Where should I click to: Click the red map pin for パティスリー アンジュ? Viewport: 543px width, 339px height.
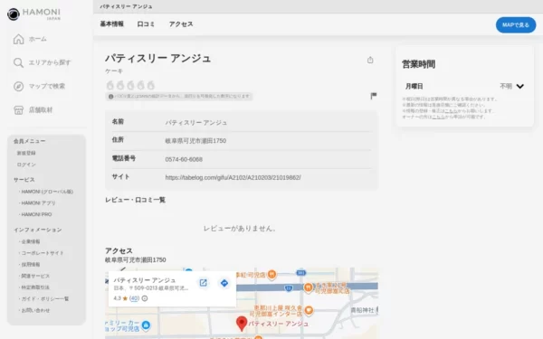point(242,324)
